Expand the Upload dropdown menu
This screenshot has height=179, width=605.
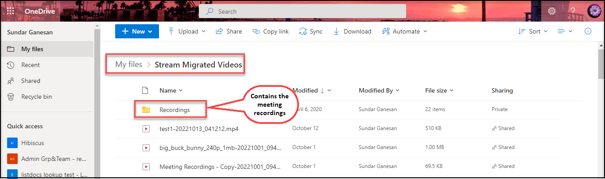click(187, 31)
